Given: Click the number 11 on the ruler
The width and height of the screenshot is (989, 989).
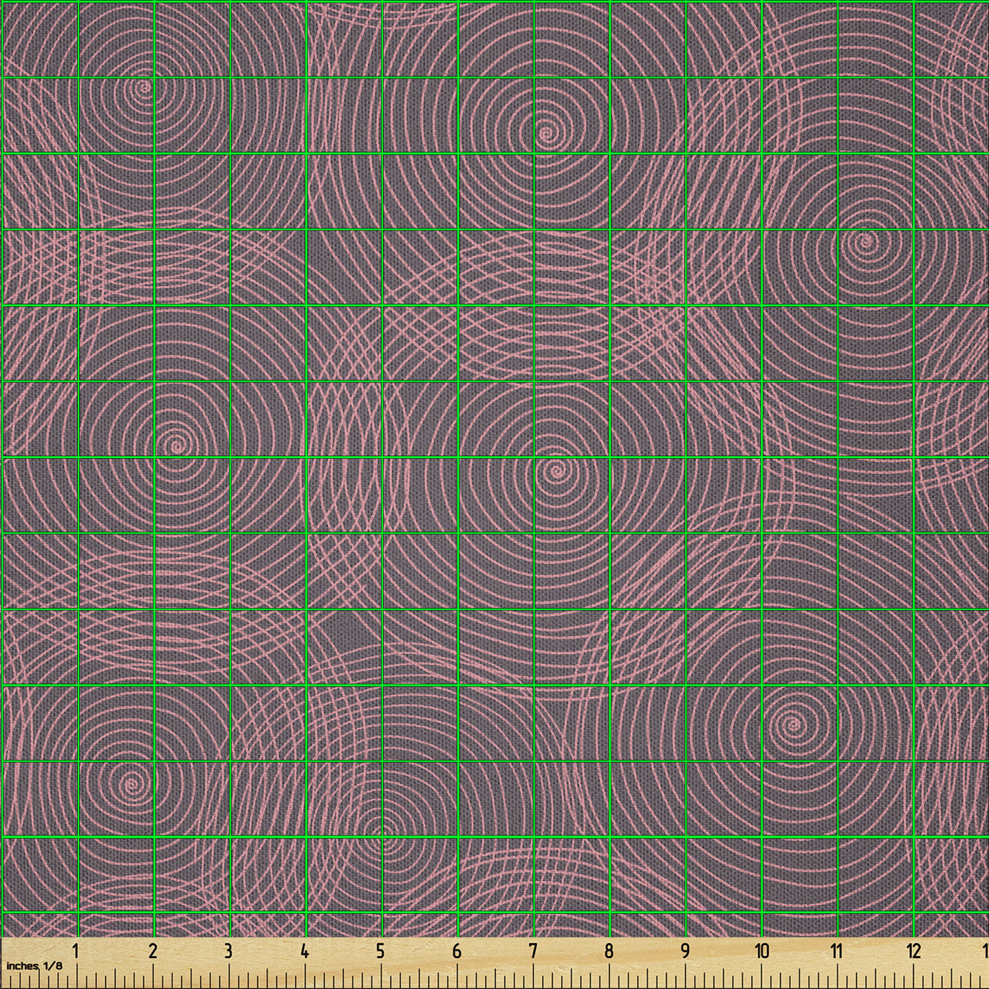Looking at the screenshot, I should pyautogui.click(x=837, y=951).
